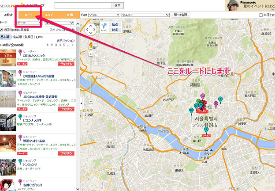Zoom out with the map minus button

[91, 101]
